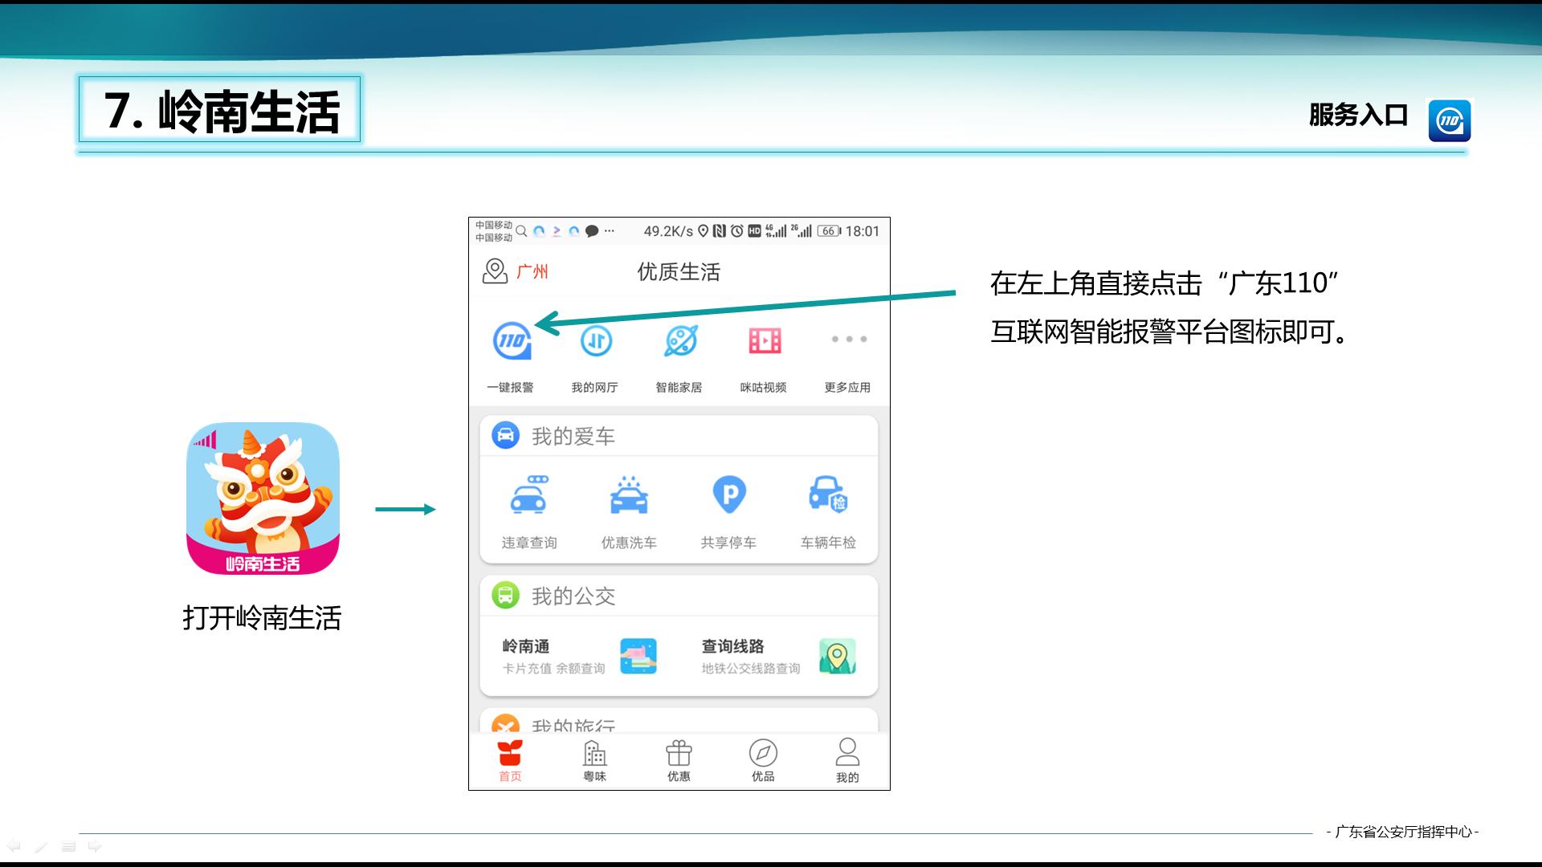Click the search icon in status bar
The width and height of the screenshot is (1542, 867).
click(521, 231)
